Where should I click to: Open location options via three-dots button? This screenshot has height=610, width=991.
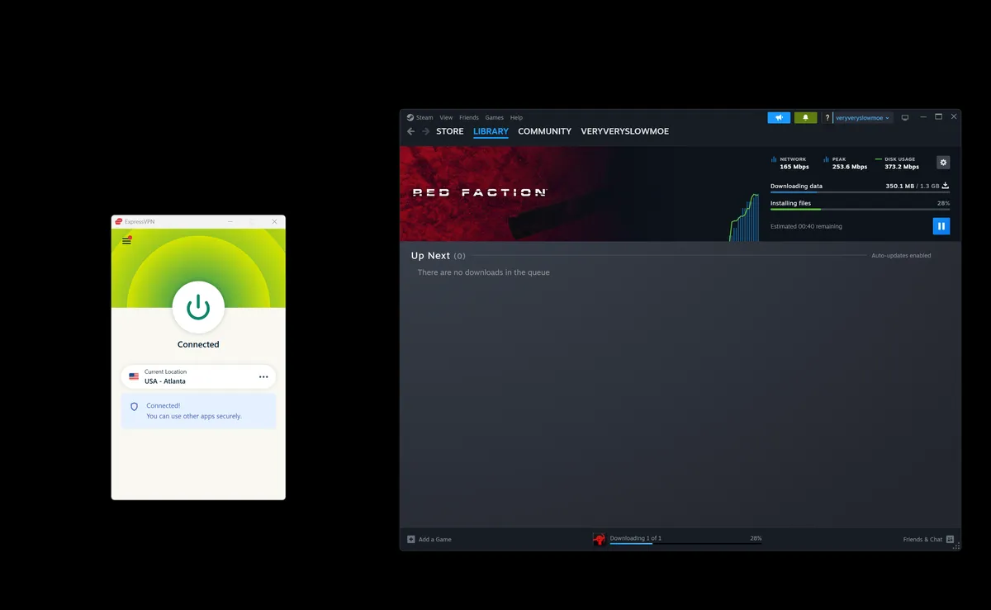[x=263, y=377]
